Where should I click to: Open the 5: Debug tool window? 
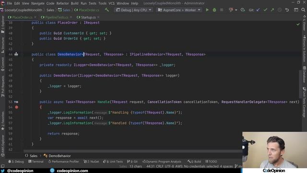click(16, 161)
